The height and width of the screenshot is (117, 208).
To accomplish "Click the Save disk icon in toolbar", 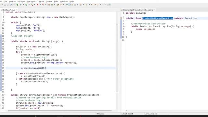I will point(5,5).
